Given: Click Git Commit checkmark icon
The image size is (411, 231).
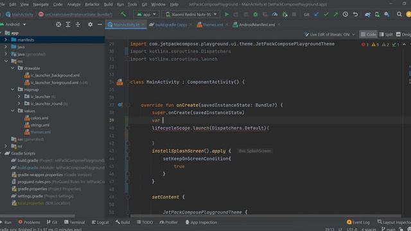Looking at the screenshot, I should 326,14.
